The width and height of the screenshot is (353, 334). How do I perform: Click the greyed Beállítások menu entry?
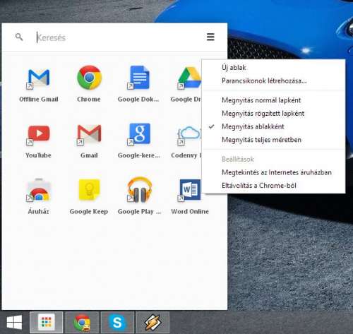click(274, 159)
